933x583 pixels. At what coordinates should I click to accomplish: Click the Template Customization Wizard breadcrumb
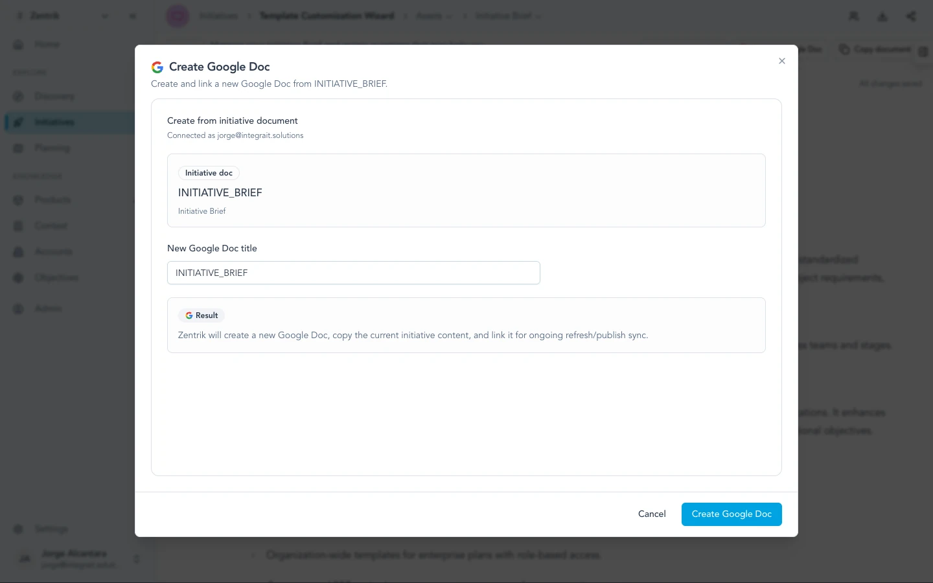pyautogui.click(x=327, y=16)
